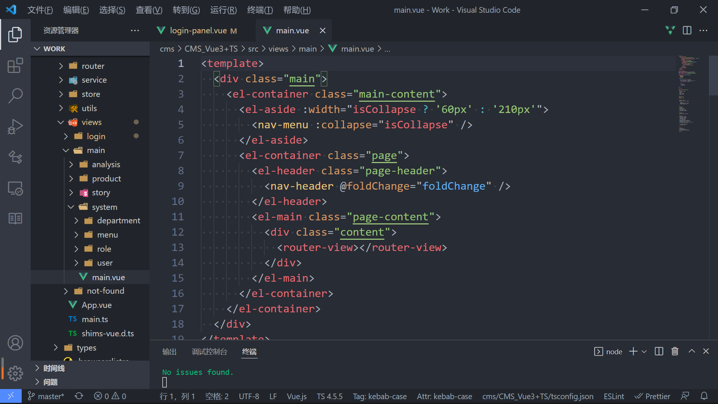
Task: Open Run and Debug view
Action: coord(15,126)
